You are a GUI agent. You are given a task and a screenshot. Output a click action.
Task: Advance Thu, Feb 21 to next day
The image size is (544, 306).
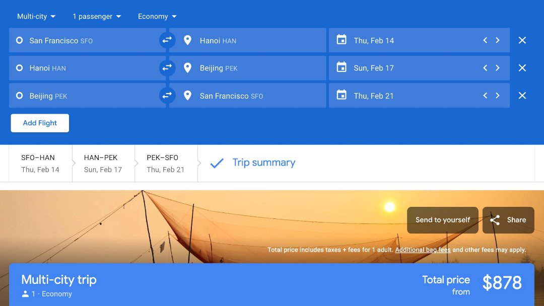coord(498,96)
